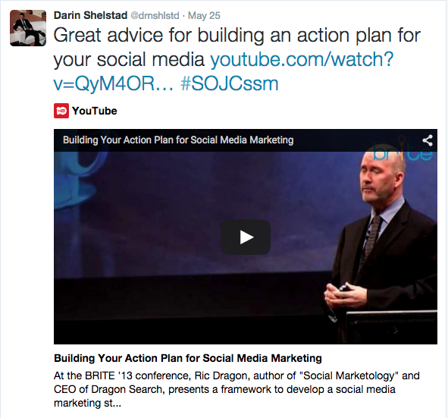Click the share icon on the video
Screen dimensions: 448x418
point(428,140)
